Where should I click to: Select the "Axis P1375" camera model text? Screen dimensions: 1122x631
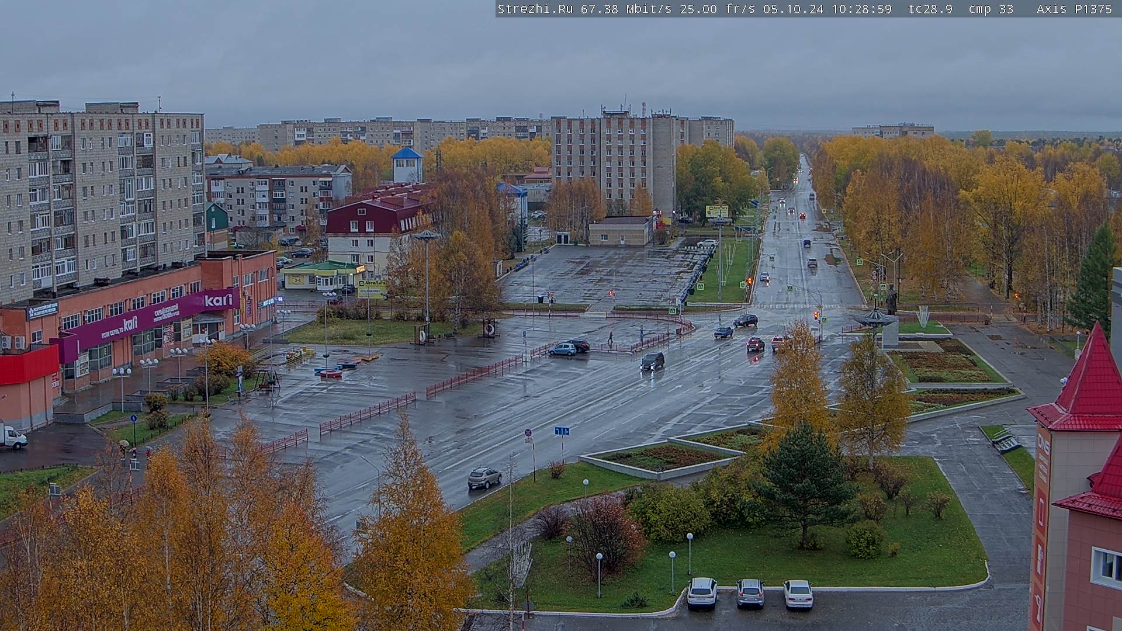1075,9
